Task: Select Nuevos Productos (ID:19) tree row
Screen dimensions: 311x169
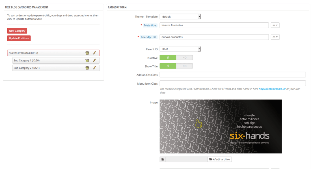Action: 53,53
